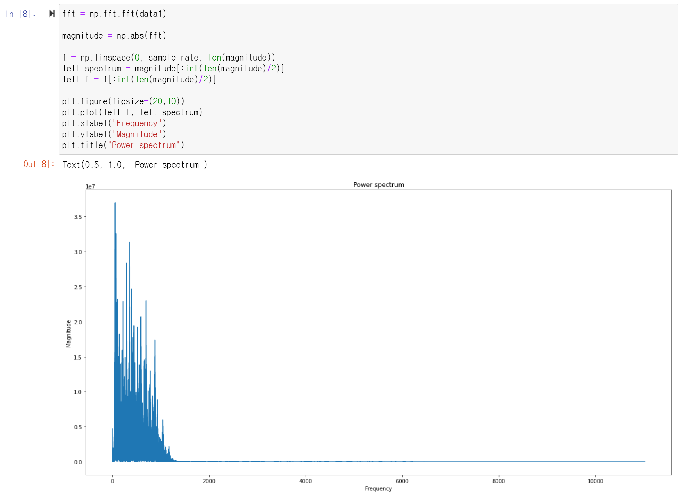Click the left_f assignment code line
678x495 pixels.
click(x=139, y=80)
